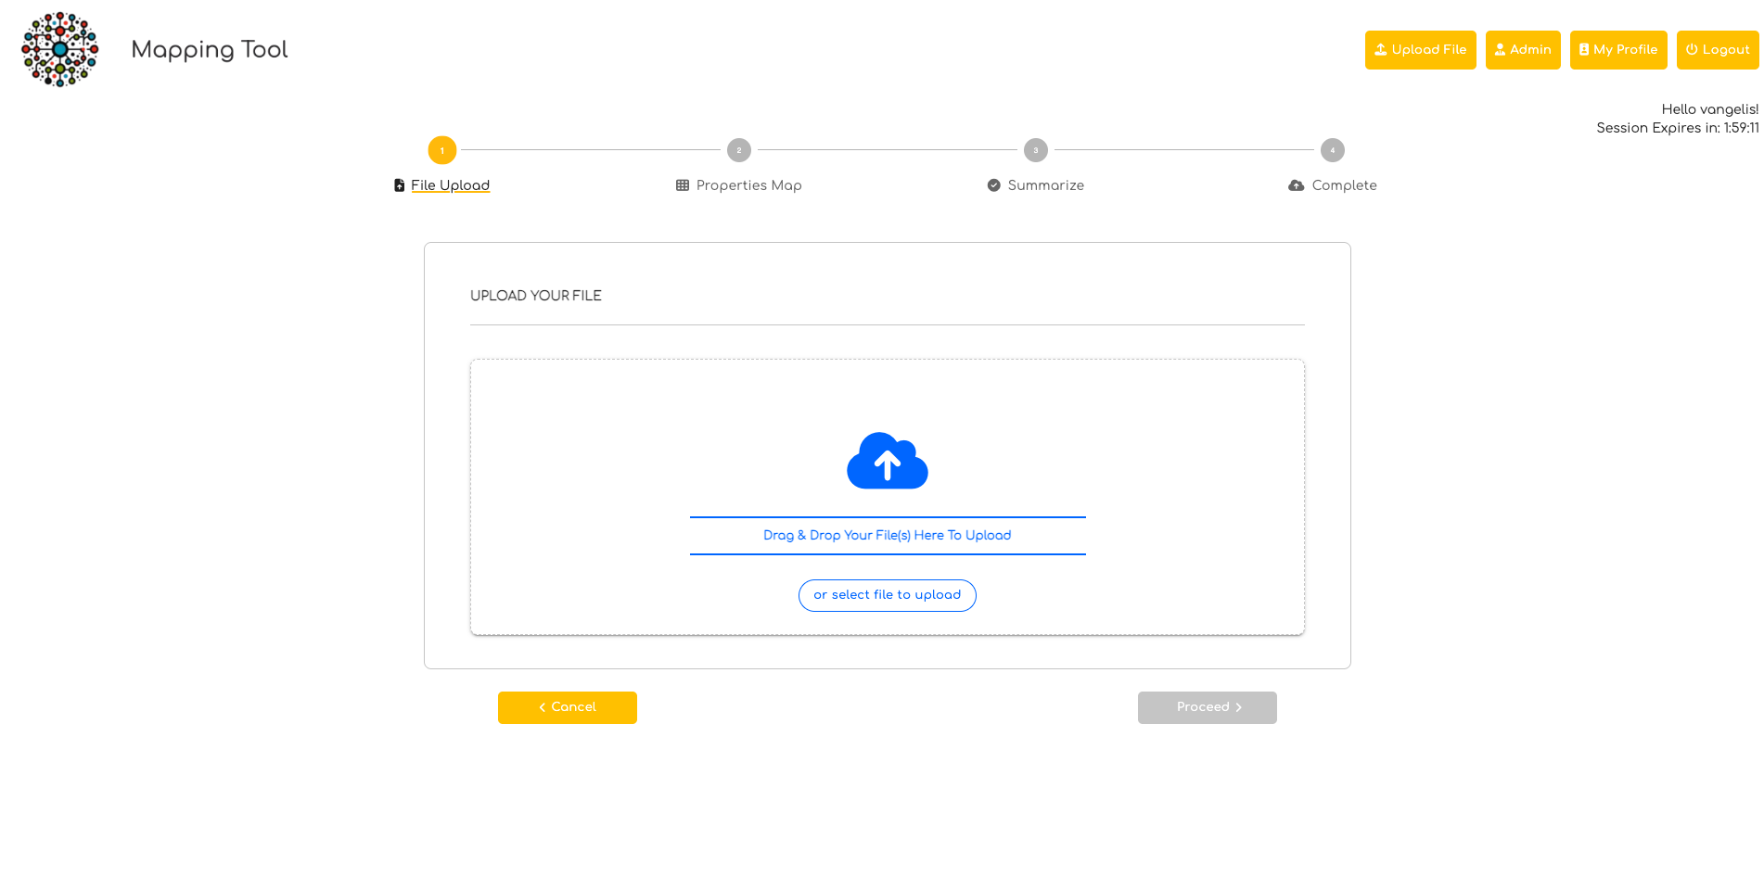Click the Proceed button

1207,707
